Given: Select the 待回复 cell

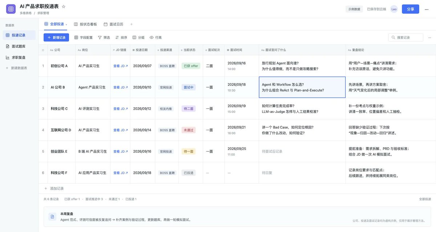Looking at the screenshot, I should (x=302, y=173).
